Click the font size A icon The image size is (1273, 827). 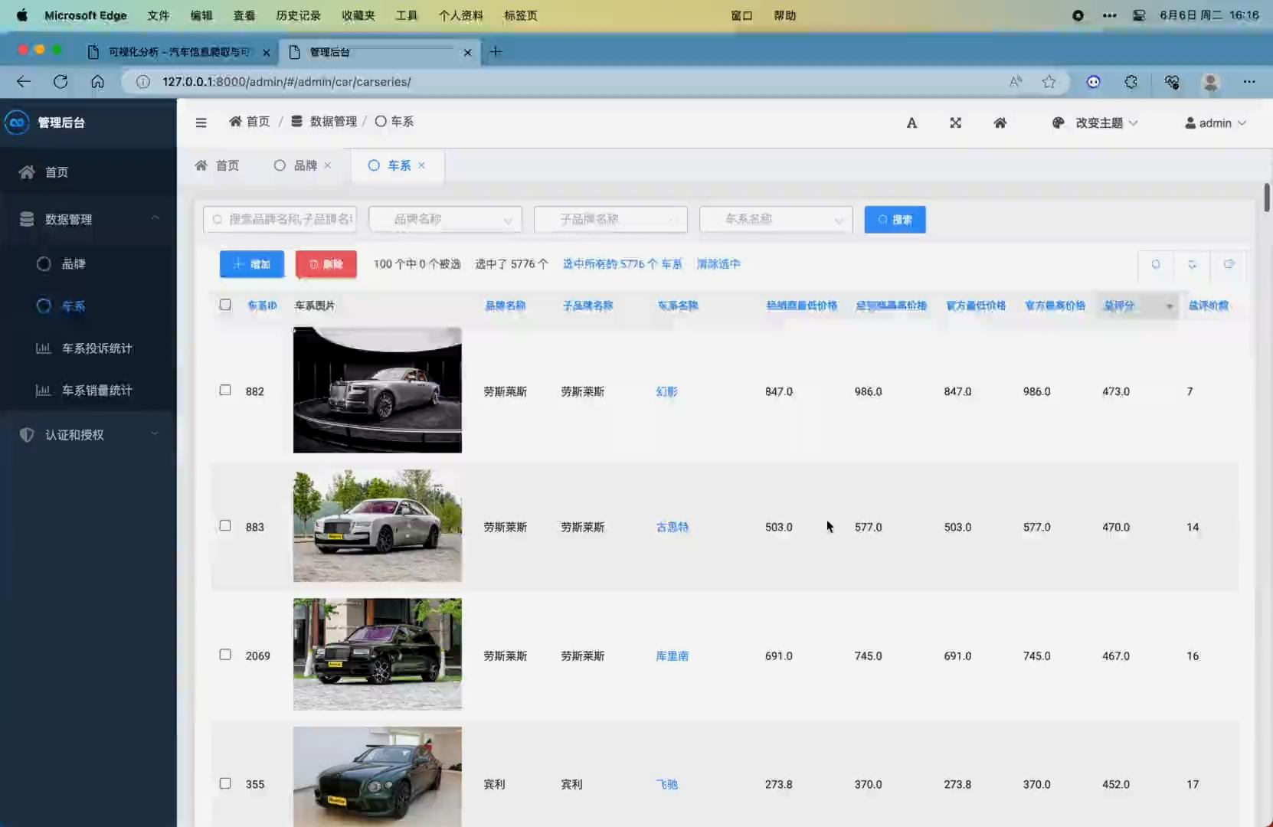click(911, 123)
